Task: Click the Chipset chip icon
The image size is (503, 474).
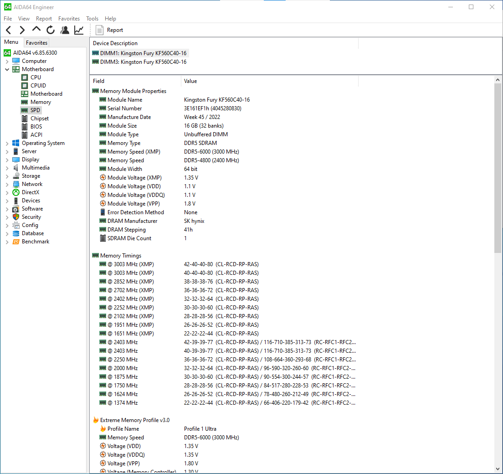Action: pos(25,118)
